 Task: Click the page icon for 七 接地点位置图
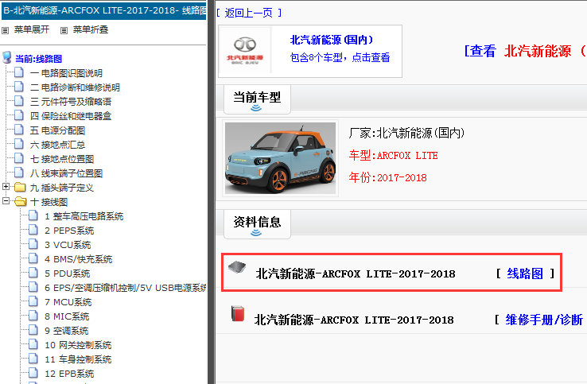click(19, 158)
